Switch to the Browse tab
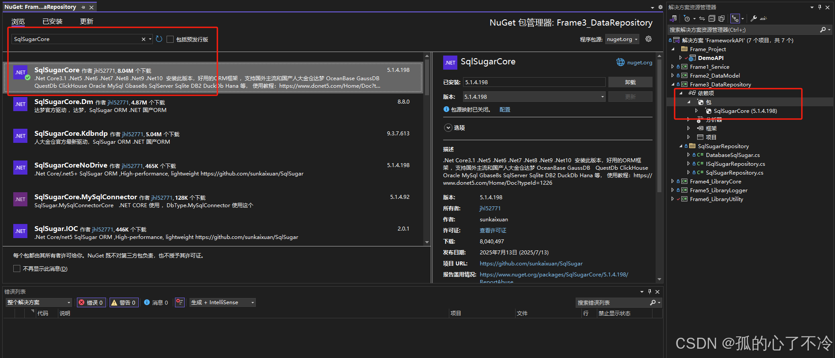Viewport: 835px width, 358px height. [x=18, y=21]
